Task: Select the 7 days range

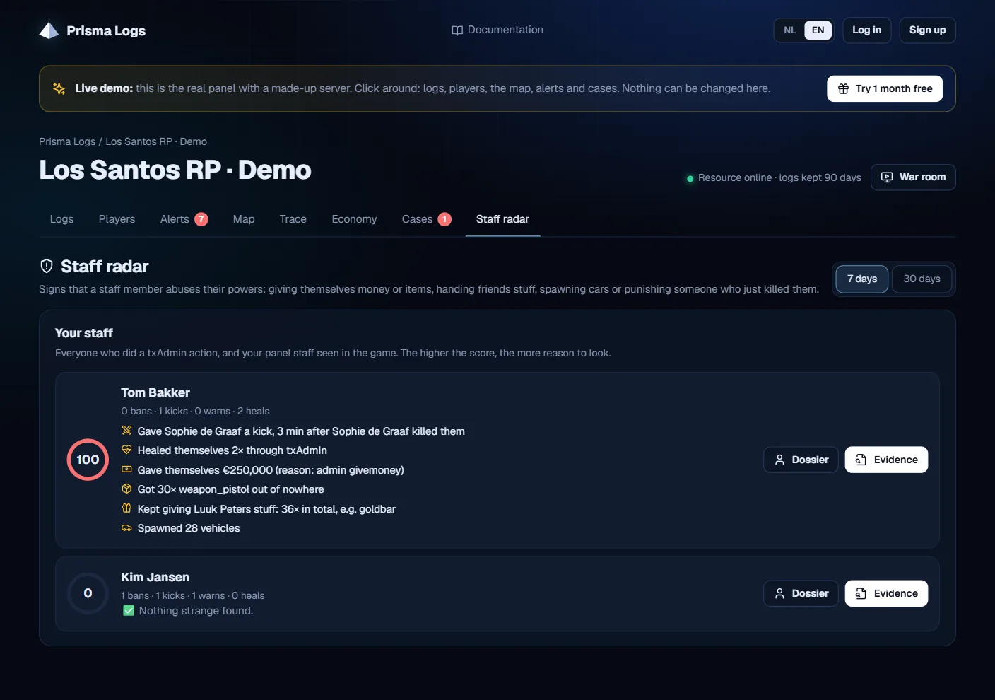Action: pyautogui.click(x=862, y=279)
